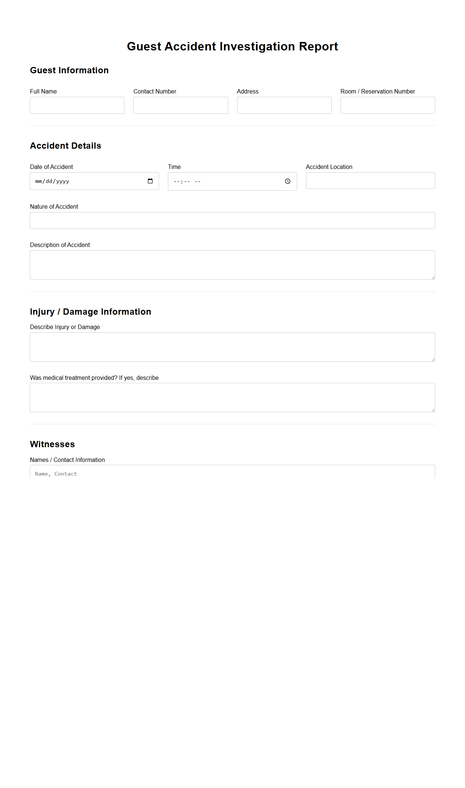Open the clock picker for Time field
This screenshot has width=465, height=788.
point(287,181)
